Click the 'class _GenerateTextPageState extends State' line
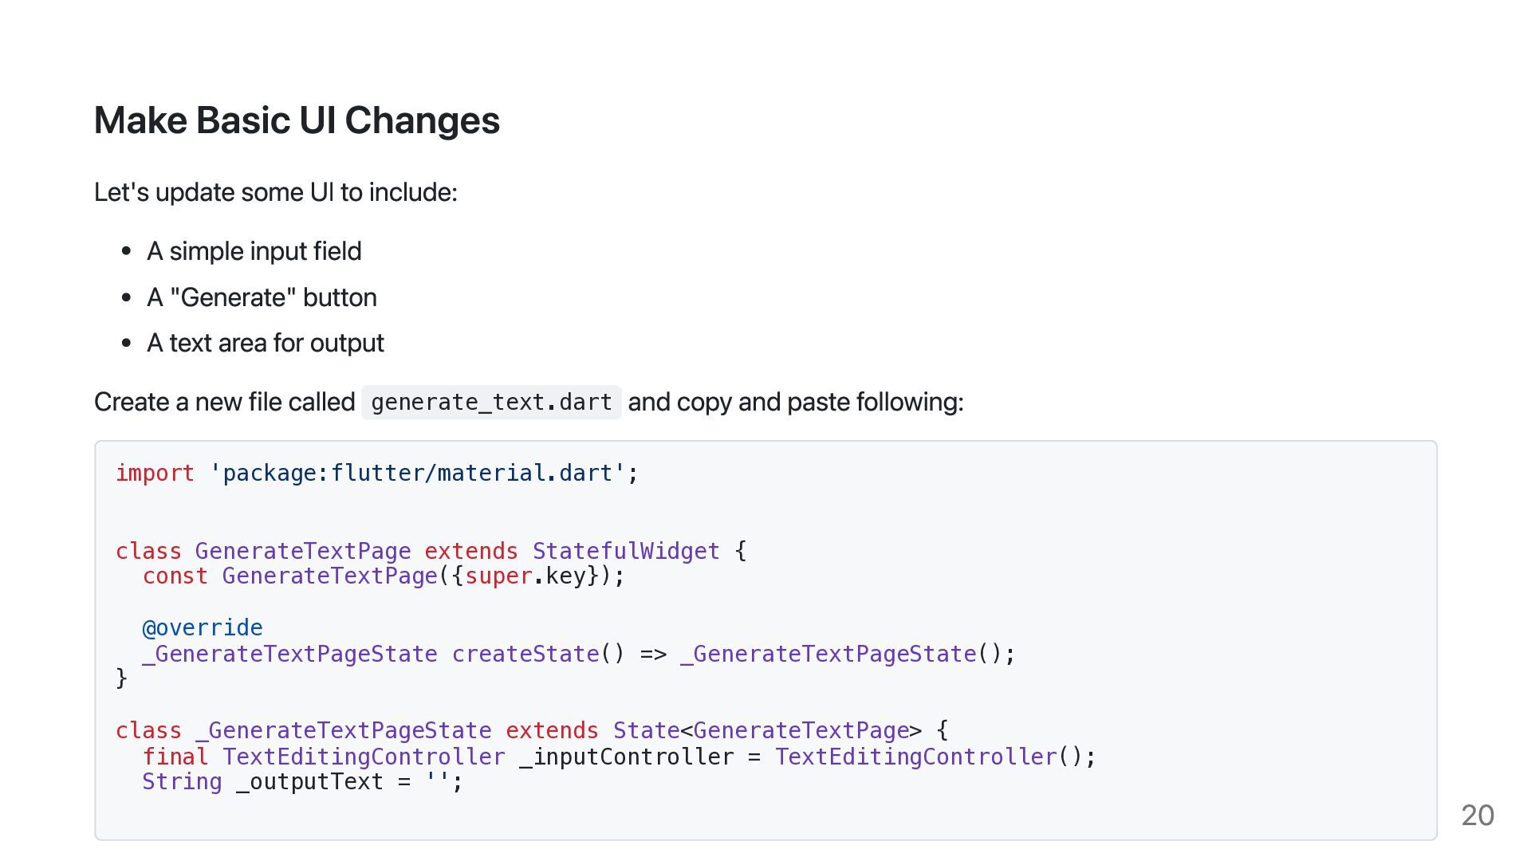1531x861 pixels. 532,730
